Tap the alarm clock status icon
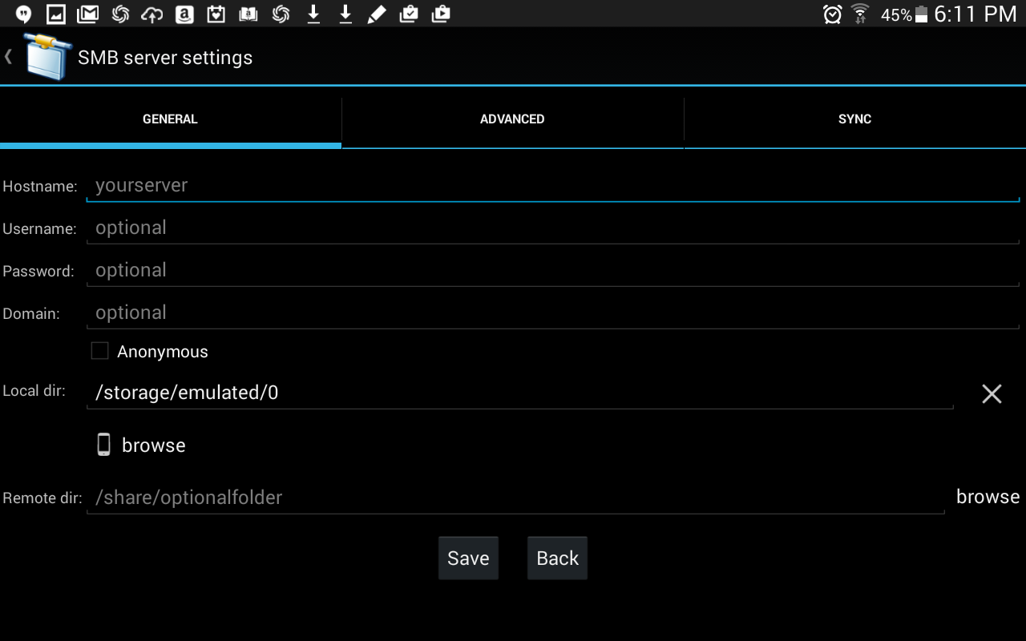Viewport: 1026px width, 641px height. 832,14
